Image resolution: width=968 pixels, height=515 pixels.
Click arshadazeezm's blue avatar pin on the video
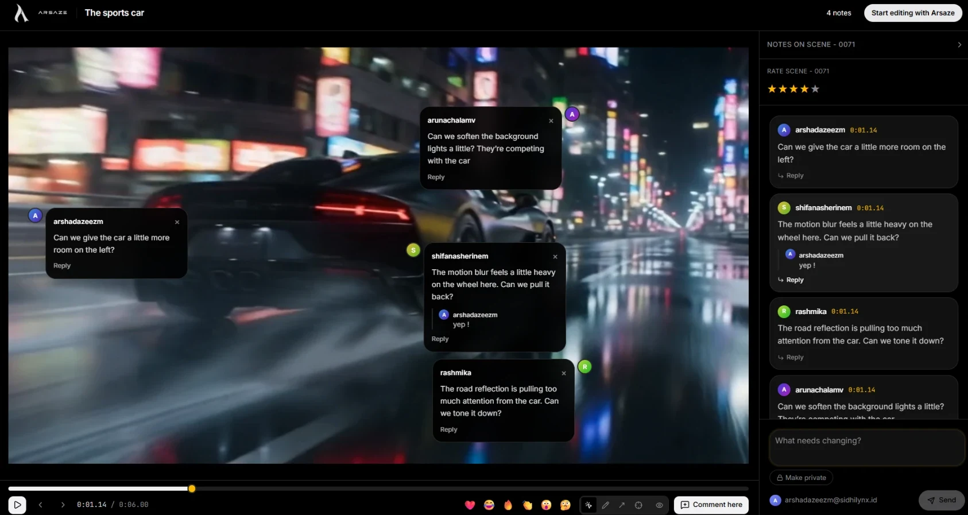click(35, 215)
